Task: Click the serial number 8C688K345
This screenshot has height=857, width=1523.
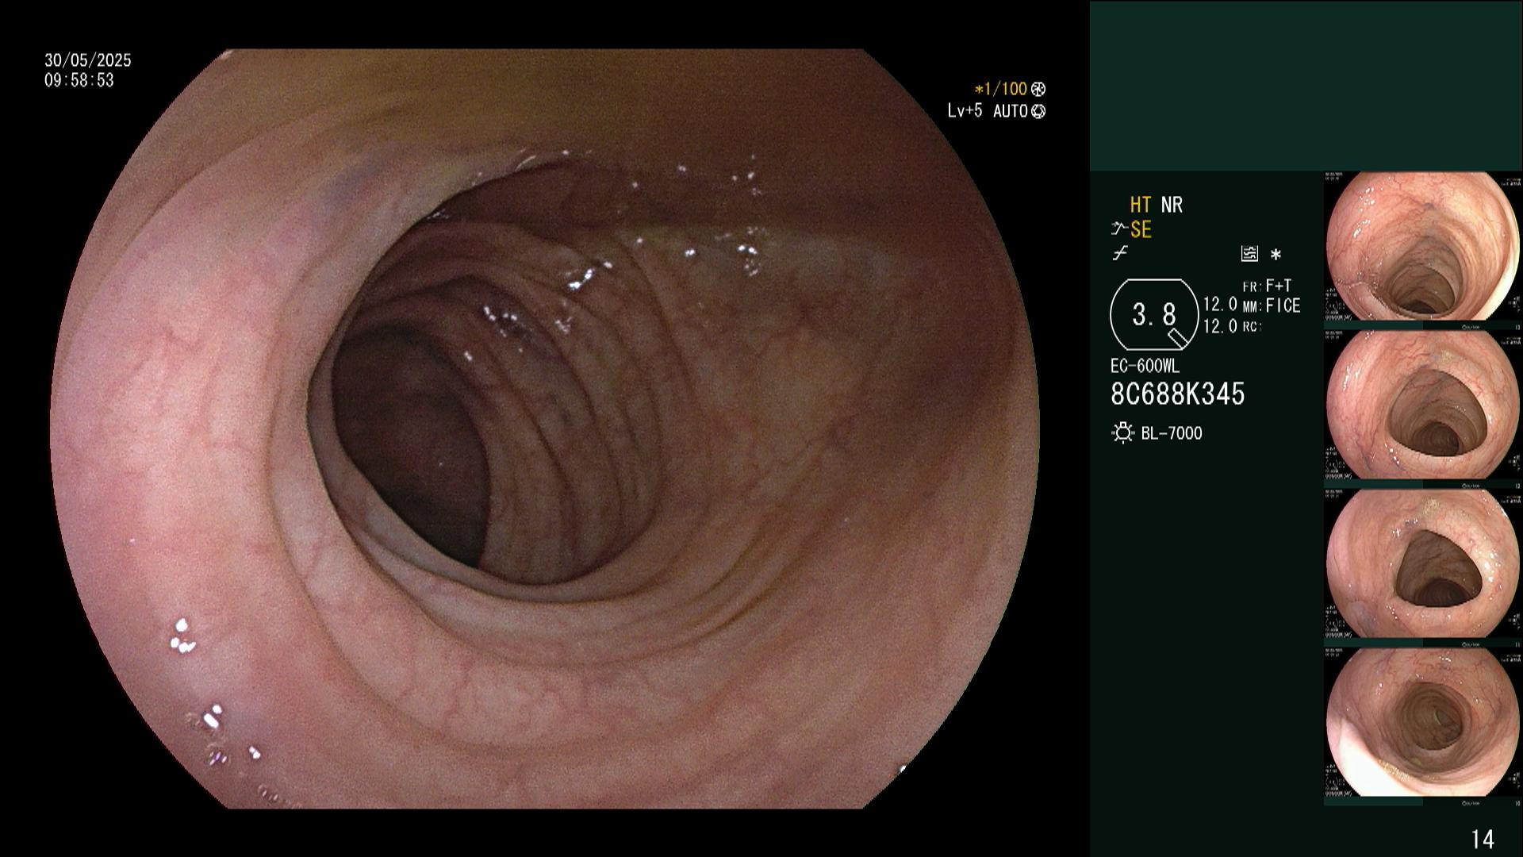Action: [1178, 394]
